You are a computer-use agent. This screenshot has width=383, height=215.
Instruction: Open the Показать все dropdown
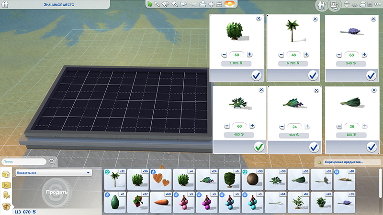coord(54,172)
